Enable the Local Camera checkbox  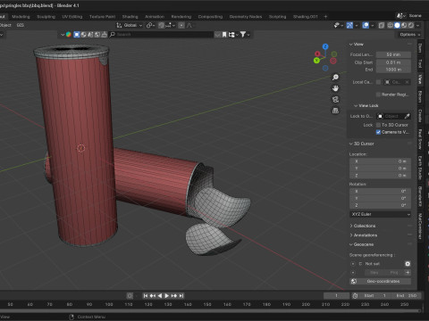coord(378,82)
